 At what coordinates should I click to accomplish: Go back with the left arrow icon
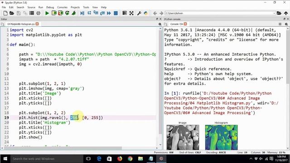click(155, 13)
